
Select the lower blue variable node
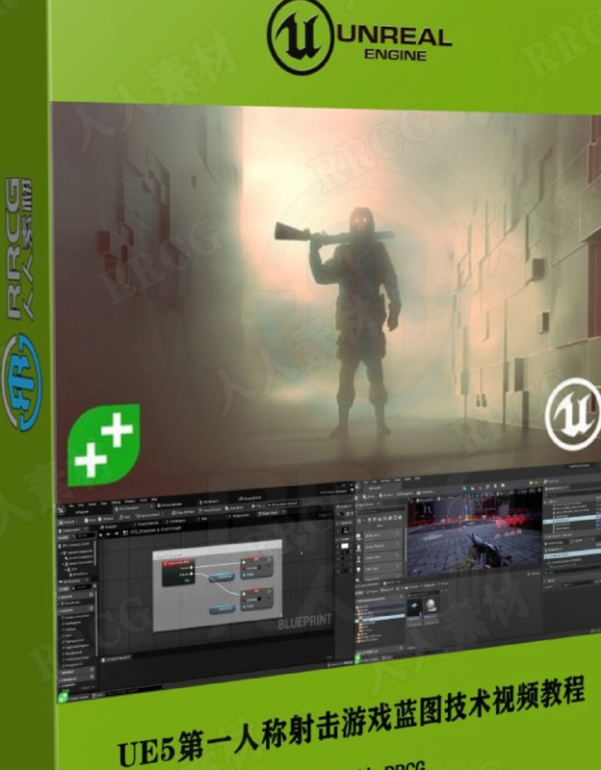click(x=222, y=609)
